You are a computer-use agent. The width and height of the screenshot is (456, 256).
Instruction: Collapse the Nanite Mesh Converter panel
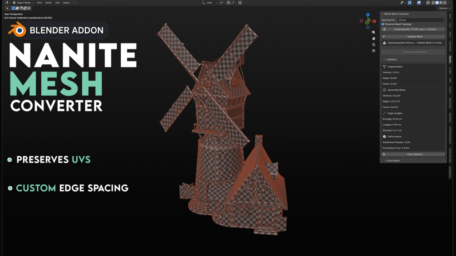tap(382, 14)
